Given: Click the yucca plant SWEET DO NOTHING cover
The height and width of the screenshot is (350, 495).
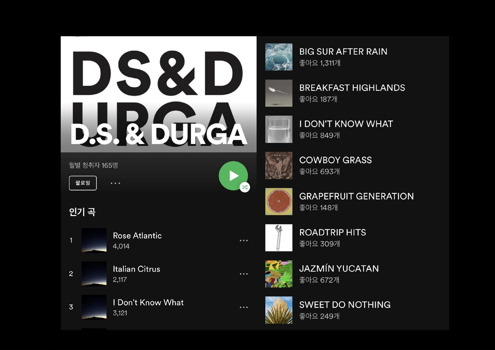Looking at the screenshot, I should (x=279, y=310).
